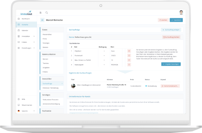Click the Vermarktung status label
202x133 pixels.
tap(152, 86)
